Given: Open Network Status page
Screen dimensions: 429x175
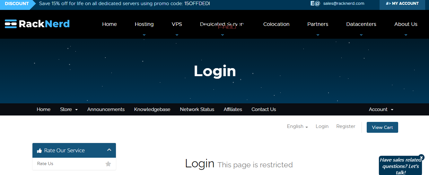Looking at the screenshot, I should [x=197, y=109].
